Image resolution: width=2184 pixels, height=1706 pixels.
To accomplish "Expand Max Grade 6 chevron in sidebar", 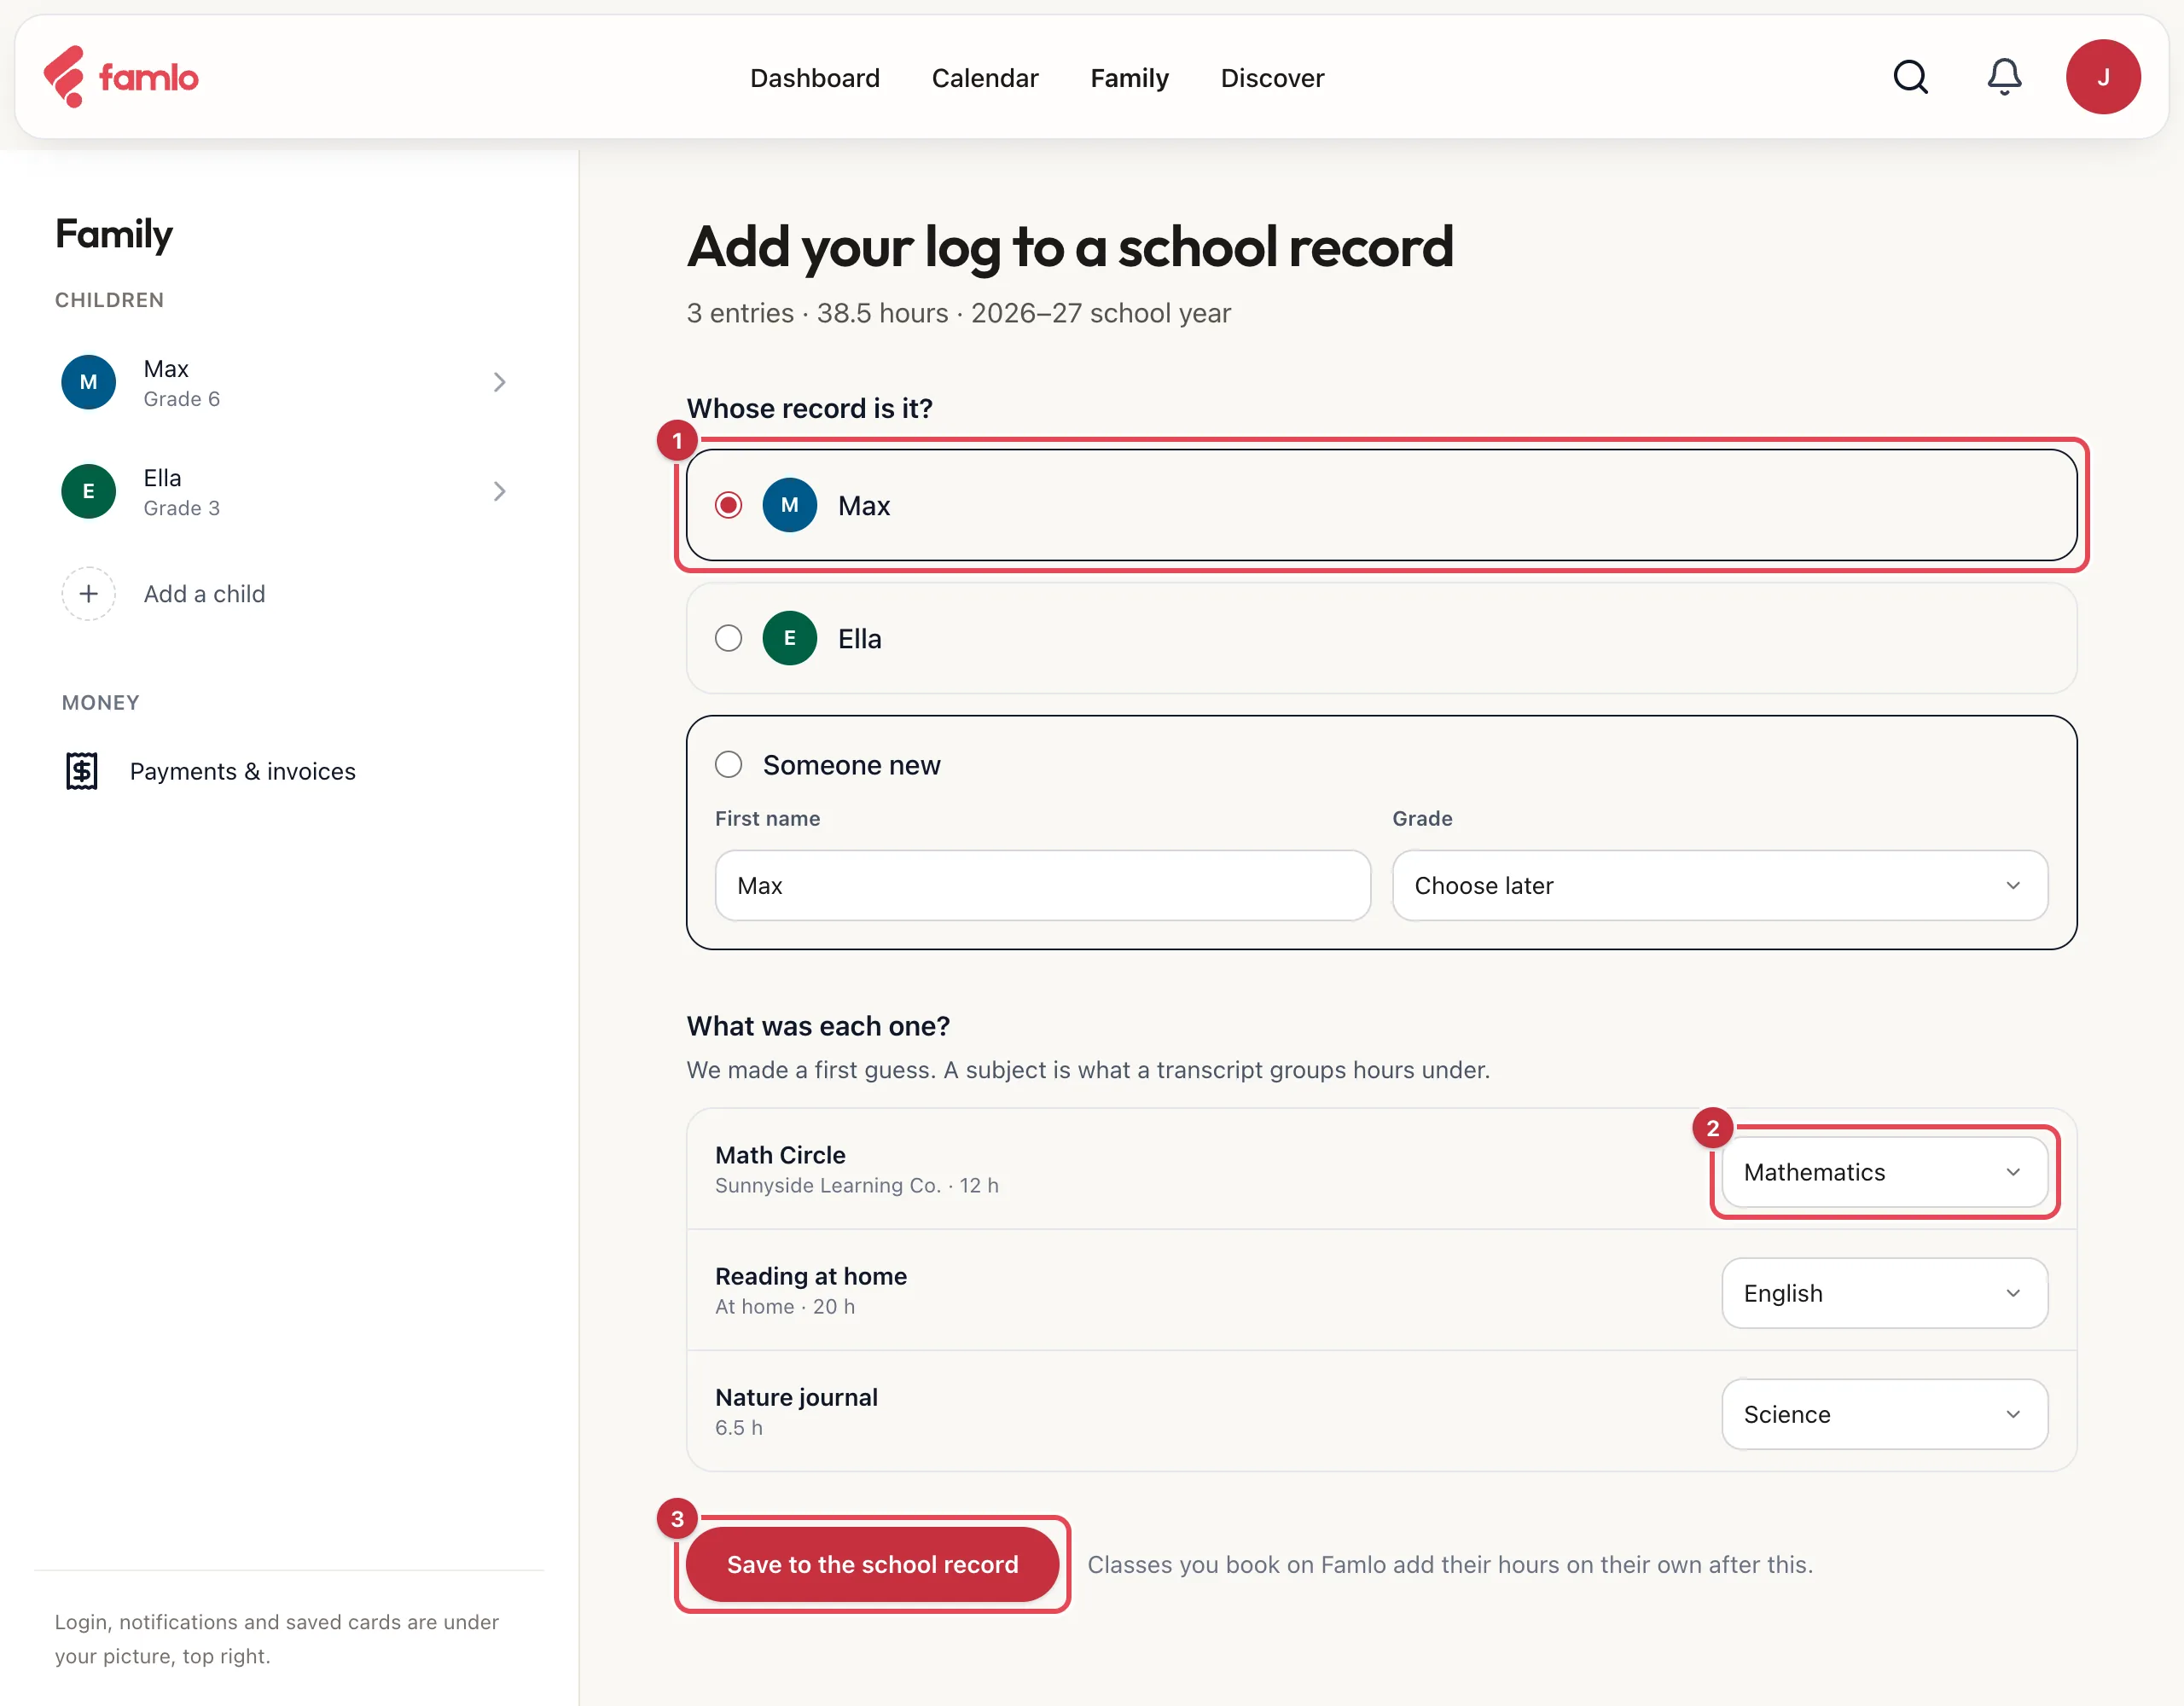I will 499,382.
